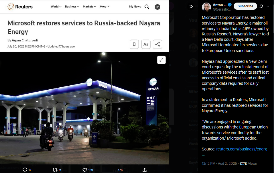
Task: Go to My News
Action: [x=135, y=7]
